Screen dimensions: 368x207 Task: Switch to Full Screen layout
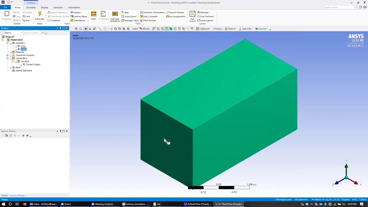(x=192, y=17)
